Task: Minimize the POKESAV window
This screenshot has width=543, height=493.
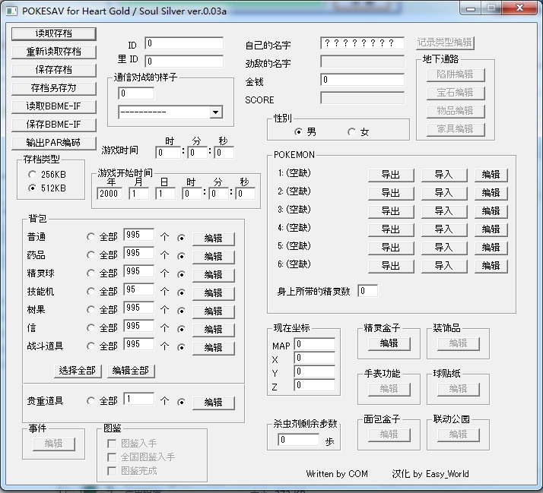Action: click(471, 8)
